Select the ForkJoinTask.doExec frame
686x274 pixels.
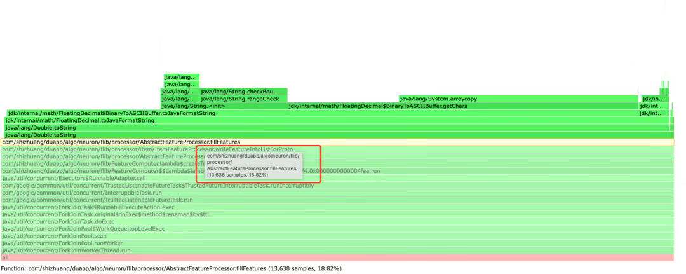[337, 221]
